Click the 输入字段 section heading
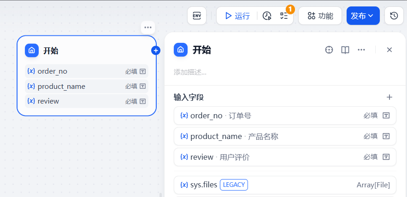 (189, 98)
